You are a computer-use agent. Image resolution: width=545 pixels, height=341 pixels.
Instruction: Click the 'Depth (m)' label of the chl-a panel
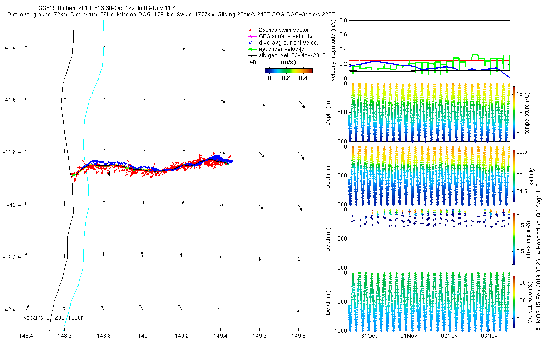328,239
